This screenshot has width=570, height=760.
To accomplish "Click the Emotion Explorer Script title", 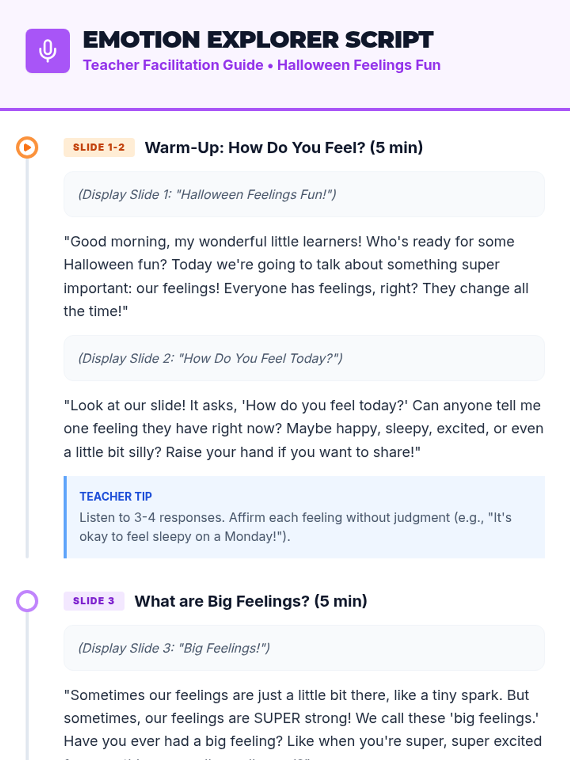I will click(258, 39).
